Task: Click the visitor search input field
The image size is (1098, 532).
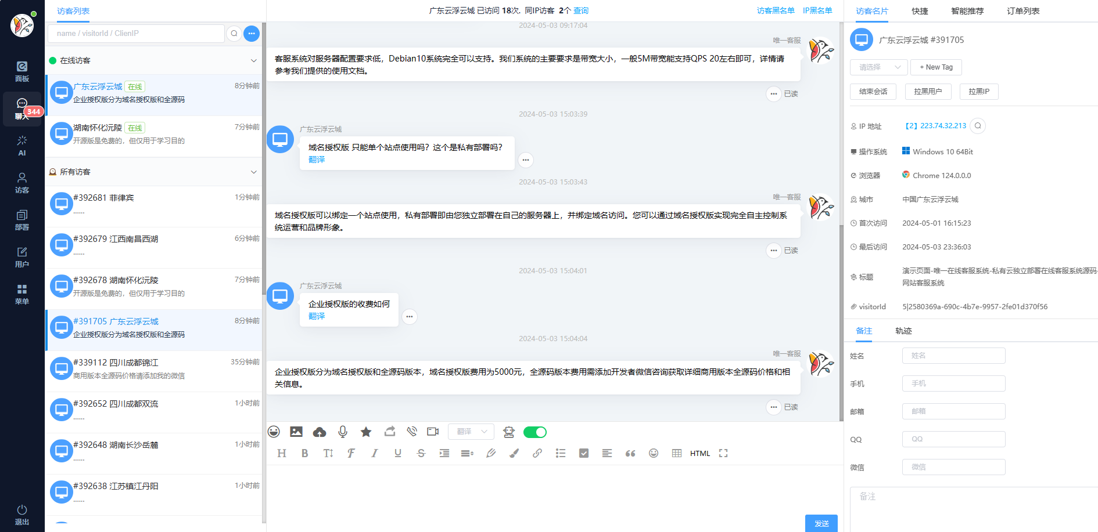Action: [136, 34]
